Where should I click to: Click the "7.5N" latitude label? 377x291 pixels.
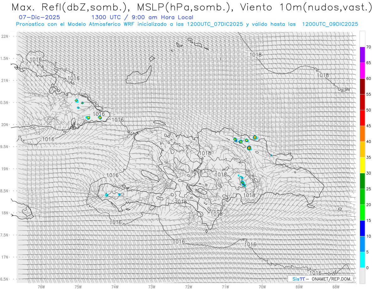pyautogui.click(x=4, y=235)
